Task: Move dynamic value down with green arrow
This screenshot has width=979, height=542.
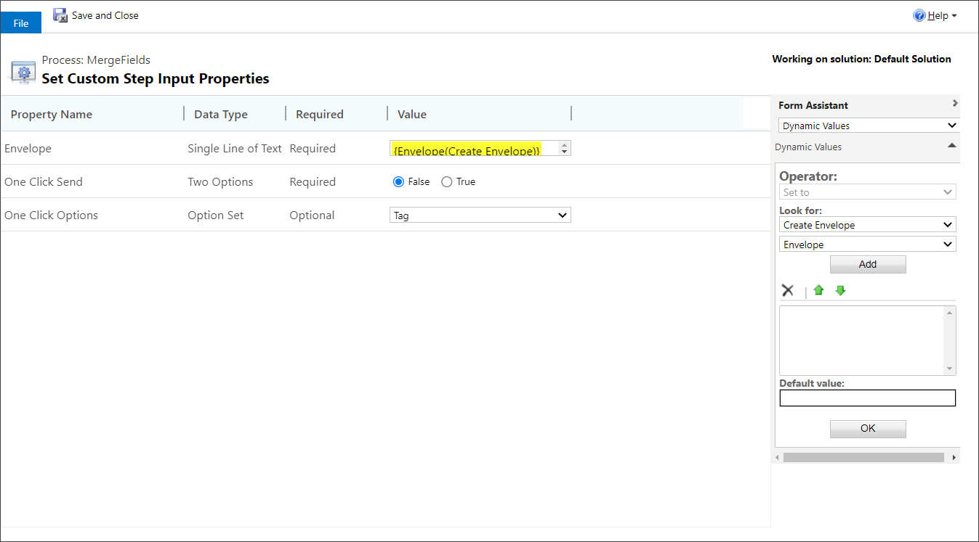Action: click(840, 290)
